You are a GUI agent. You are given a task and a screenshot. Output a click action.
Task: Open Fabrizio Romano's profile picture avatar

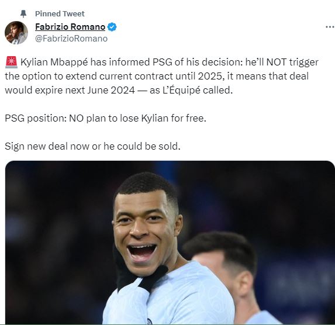(16, 33)
